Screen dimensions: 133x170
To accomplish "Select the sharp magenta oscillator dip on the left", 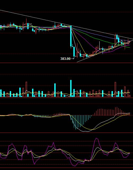I will pyautogui.click(x=34, y=164).
